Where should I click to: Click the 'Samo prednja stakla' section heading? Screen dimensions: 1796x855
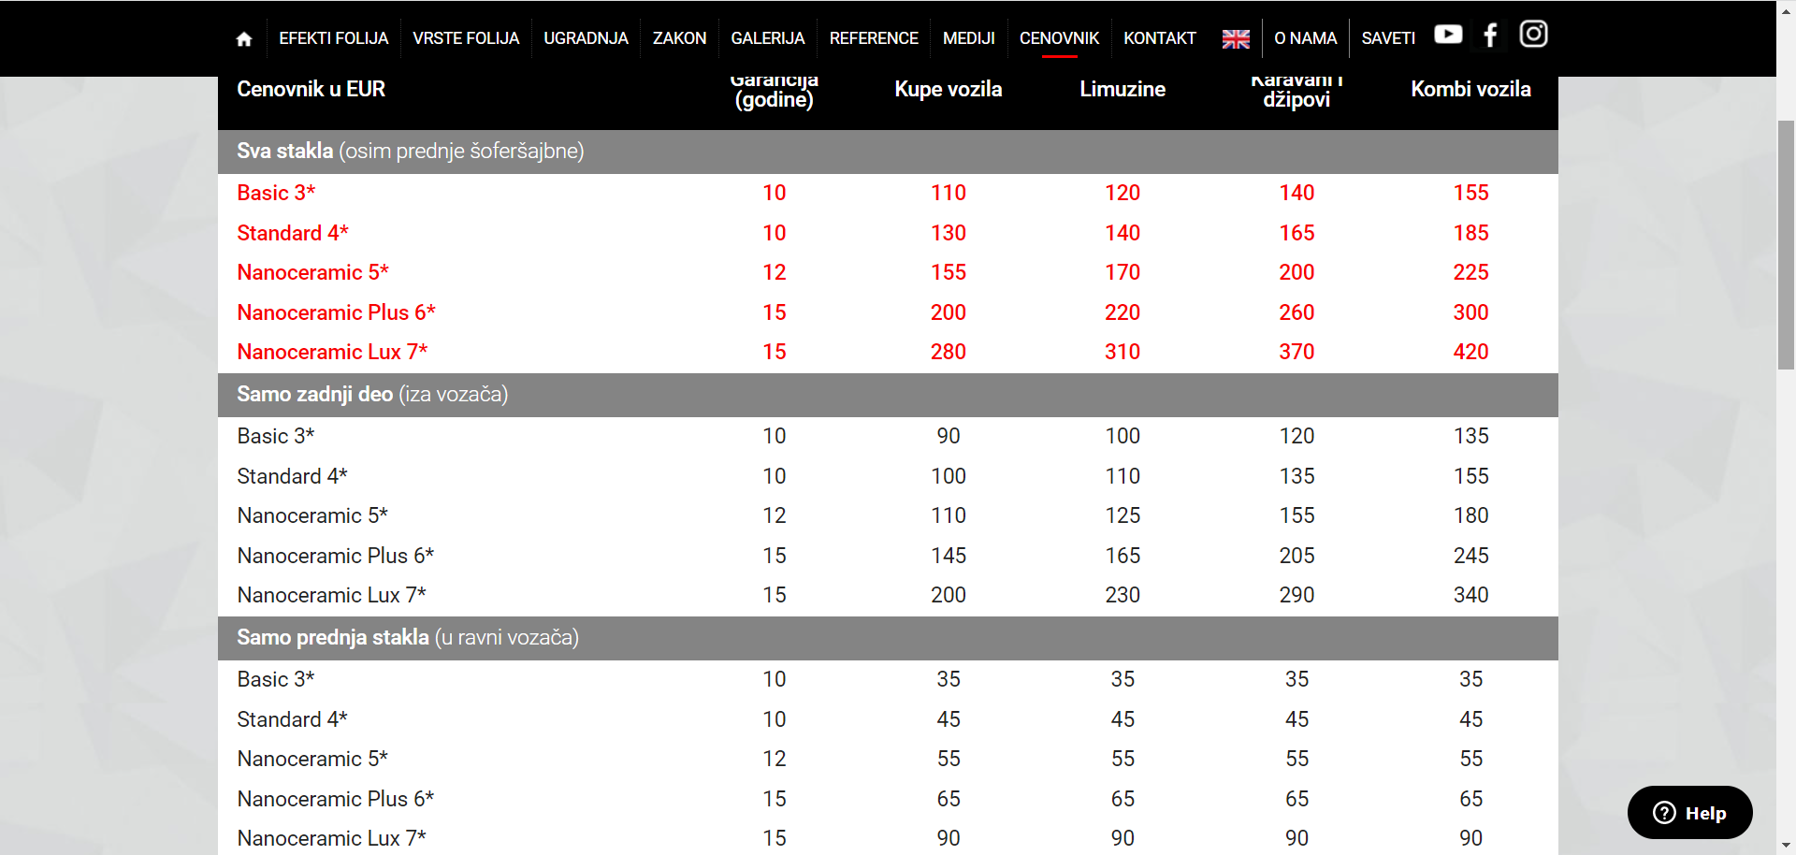408,637
